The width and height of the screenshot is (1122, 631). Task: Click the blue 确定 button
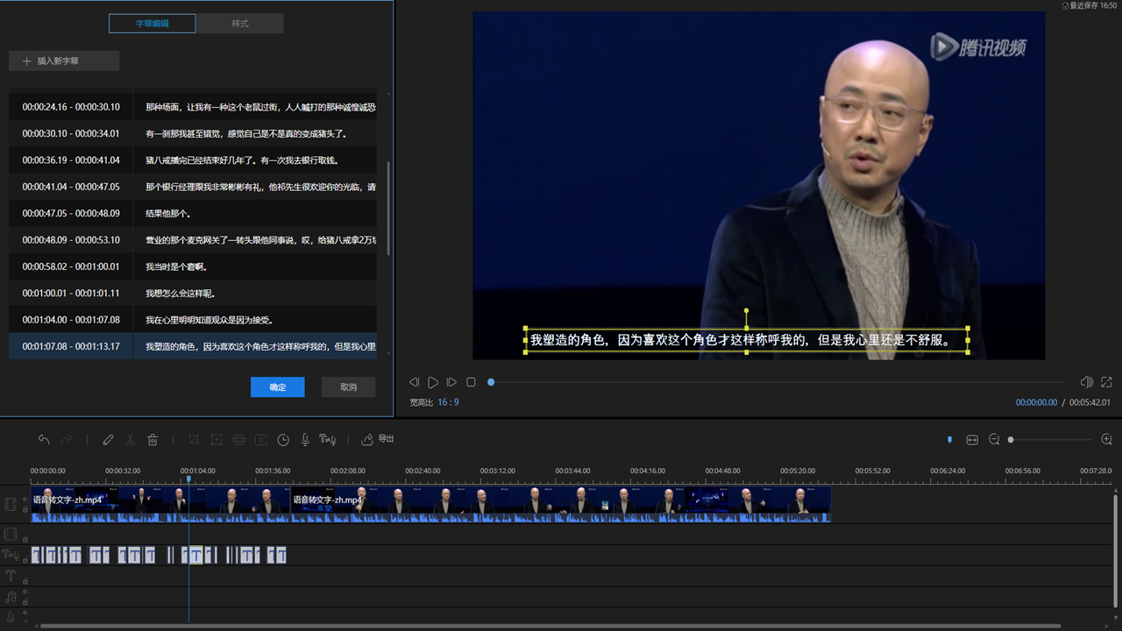click(x=277, y=387)
